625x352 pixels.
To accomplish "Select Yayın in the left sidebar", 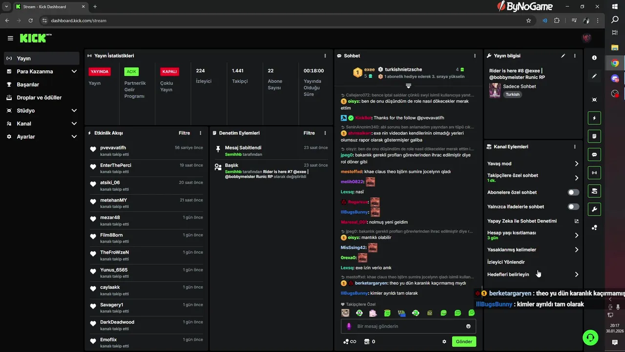I will [41, 58].
